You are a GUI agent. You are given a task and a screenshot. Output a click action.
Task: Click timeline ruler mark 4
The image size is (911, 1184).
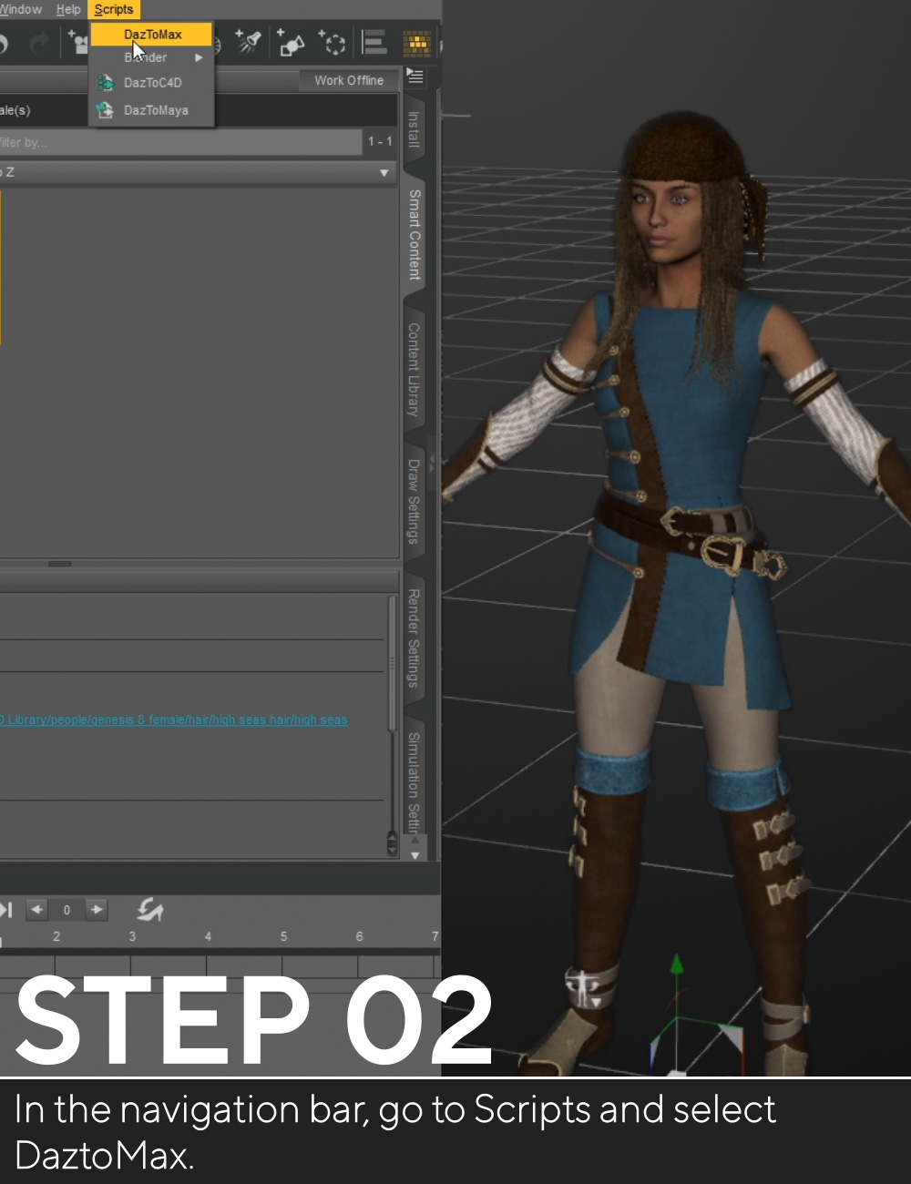(x=208, y=936)
